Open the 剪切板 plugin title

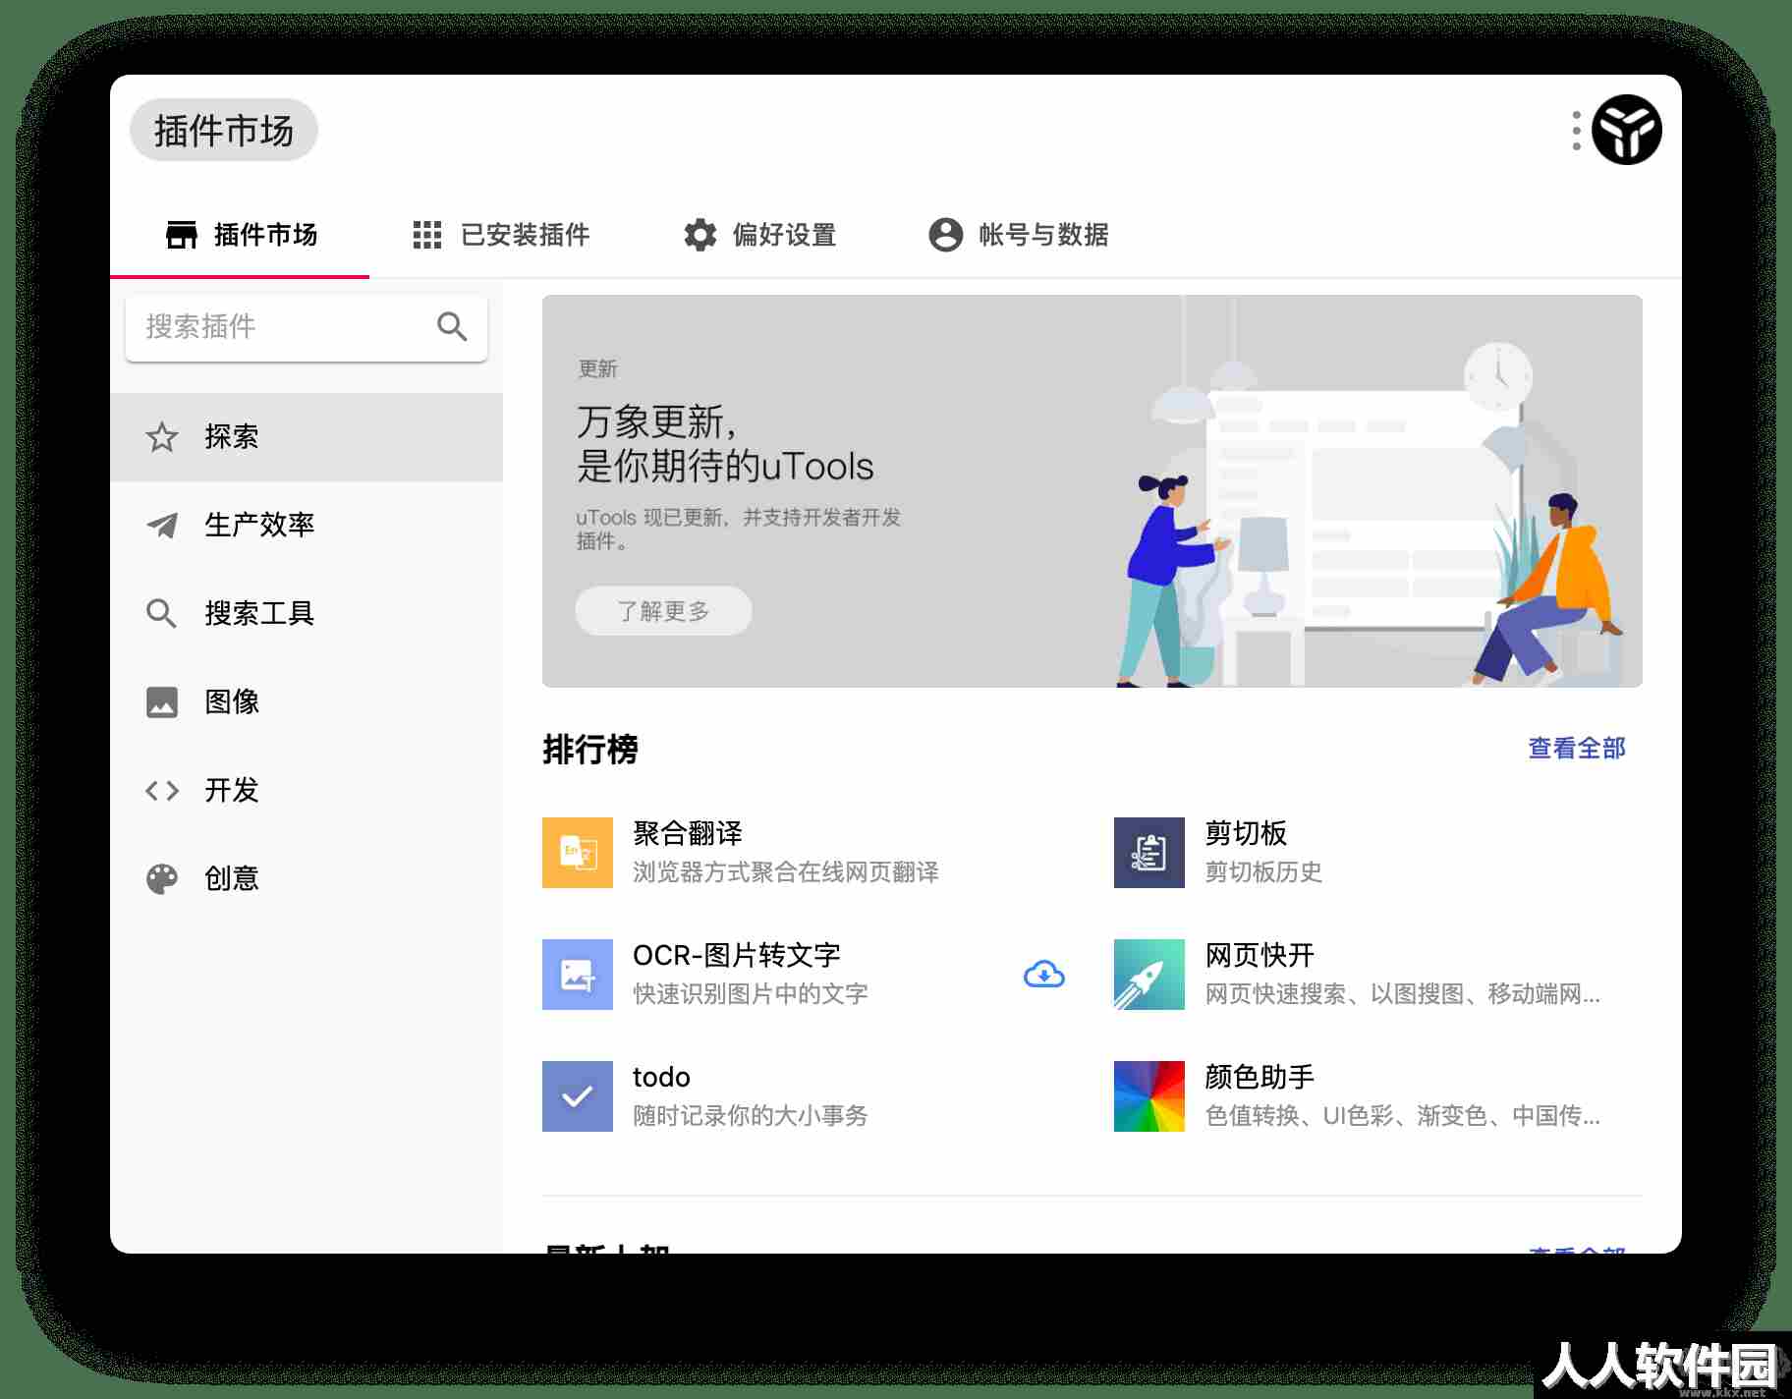tap(1246, 833)
